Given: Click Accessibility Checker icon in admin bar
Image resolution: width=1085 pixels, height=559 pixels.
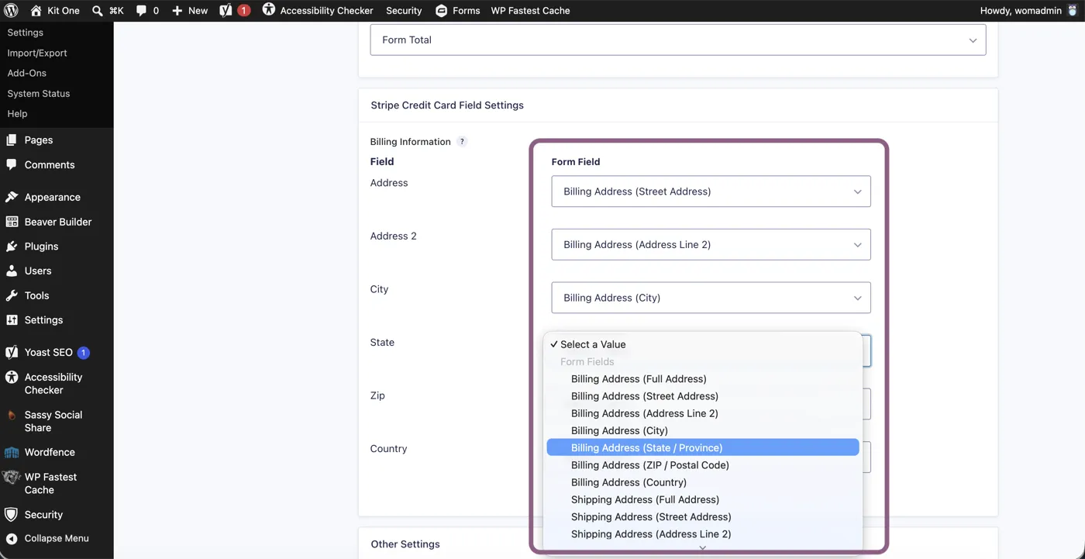Looking at the screenshot, I should click(x=268, y=10).
